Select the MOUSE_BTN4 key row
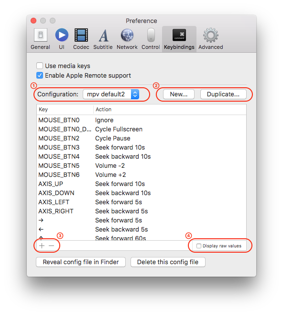This screenshot has width=283, height=315. (141, 156)
